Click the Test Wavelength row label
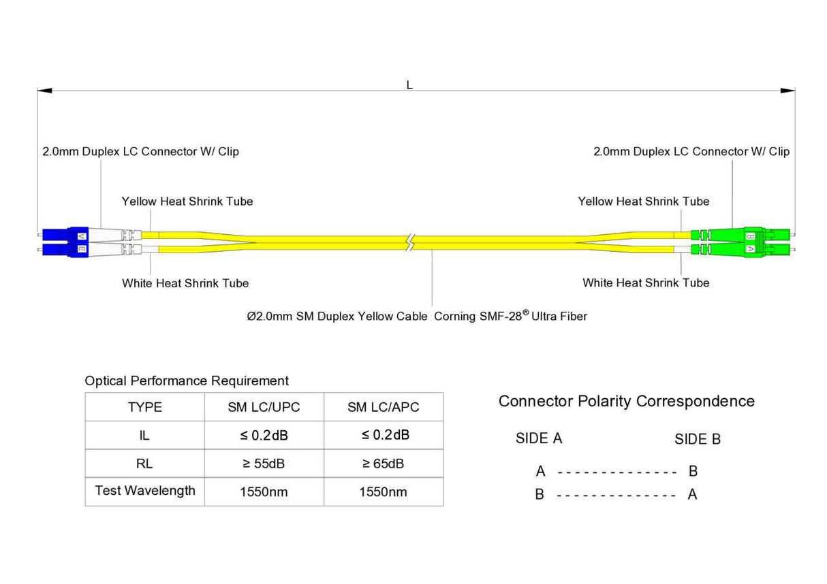The image size is (827, 584). pos(144,491)
